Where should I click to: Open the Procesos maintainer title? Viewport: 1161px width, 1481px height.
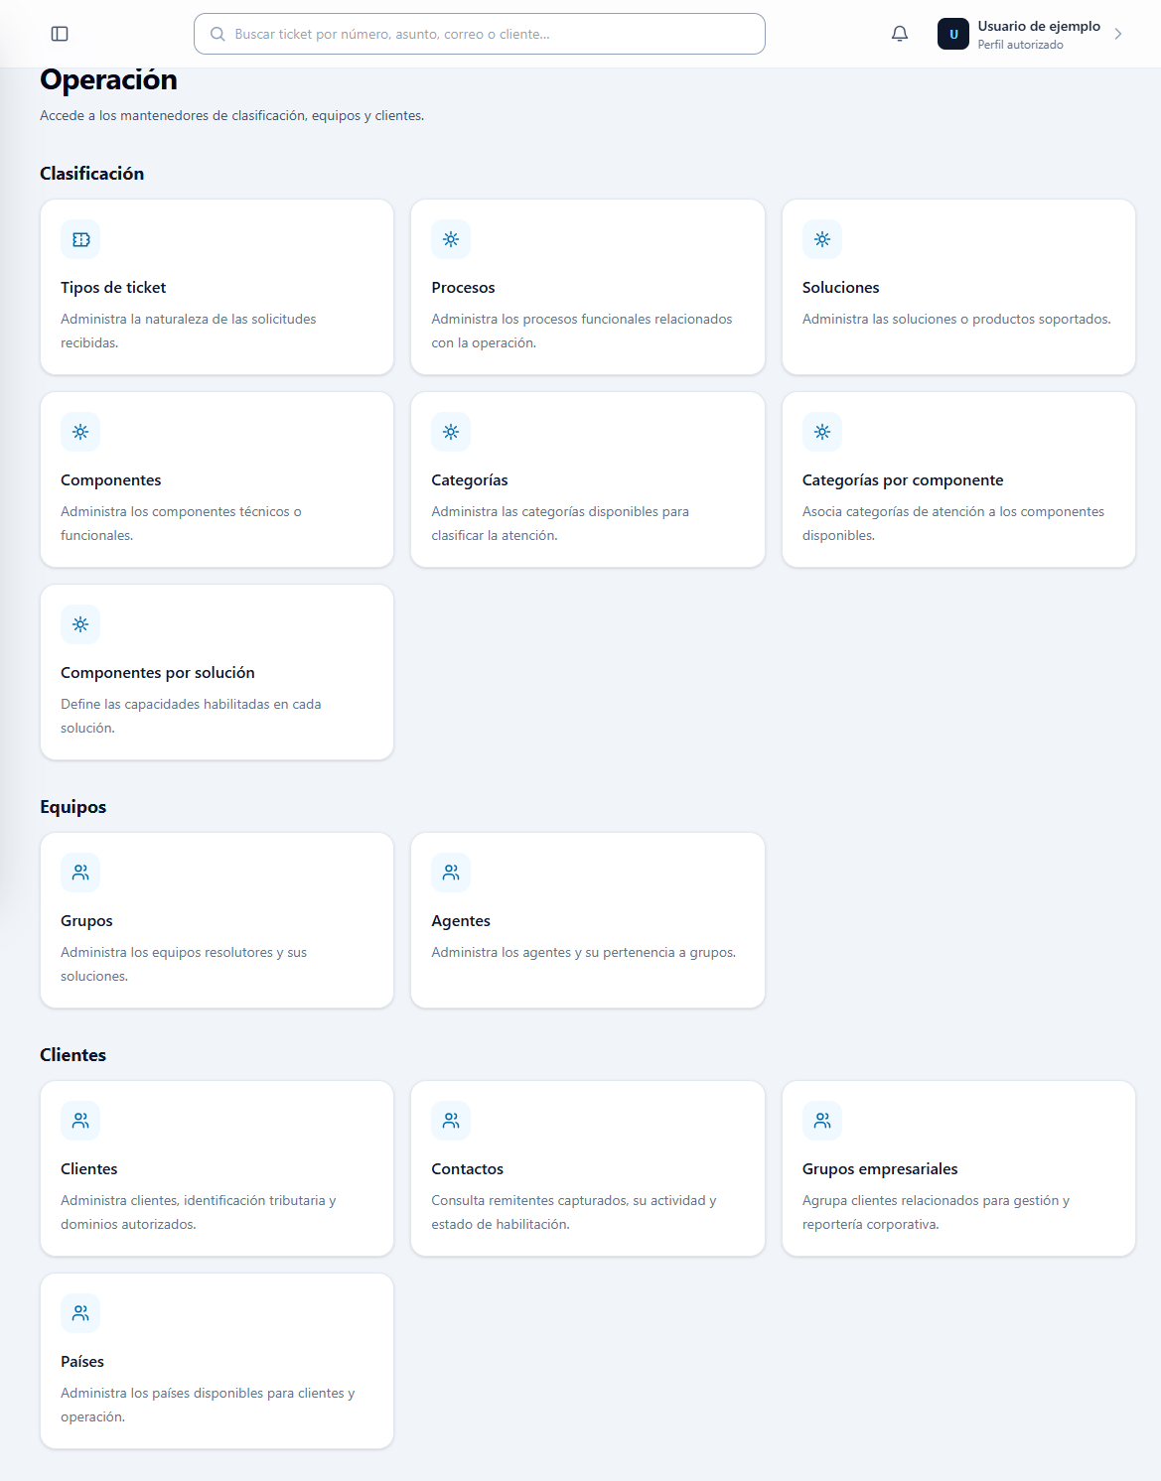tap(463, 288)
